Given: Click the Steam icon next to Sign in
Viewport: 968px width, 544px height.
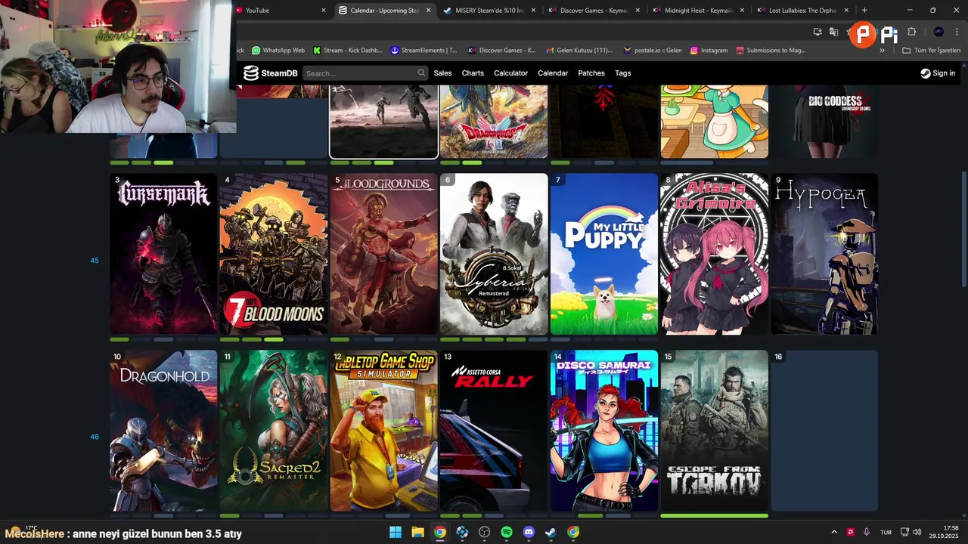Looking at the screenshot, I should tap(926, 73).
